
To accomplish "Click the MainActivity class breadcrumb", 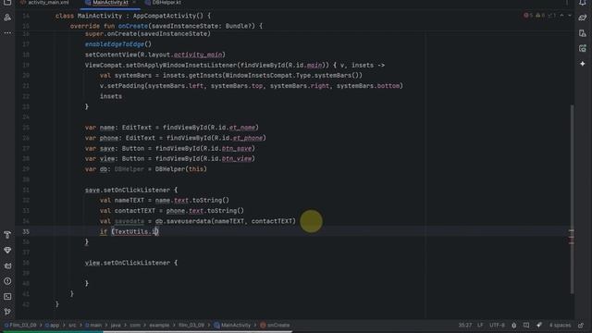I will (x=232, y=325).
